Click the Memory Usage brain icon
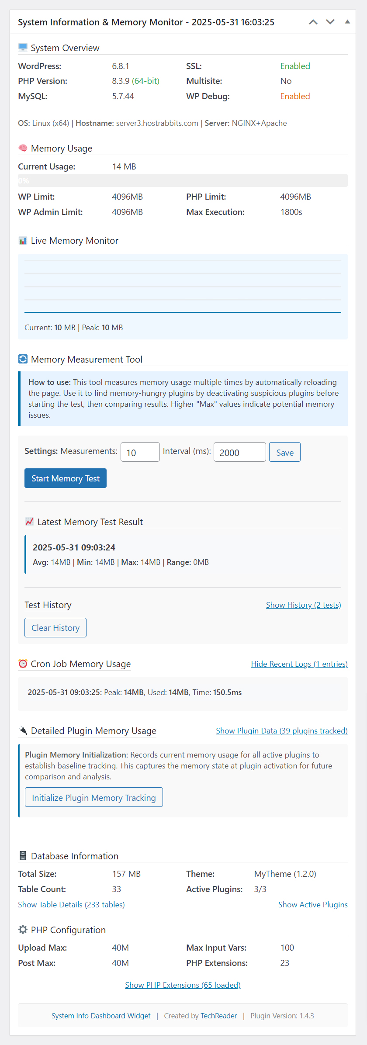367x1045 pixels. pyautogui.click(x=23, y=148)
